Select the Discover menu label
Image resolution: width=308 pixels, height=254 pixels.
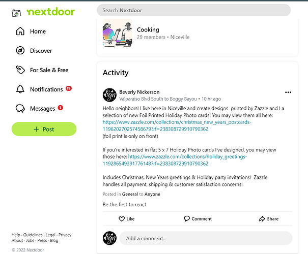coord(41,51)
